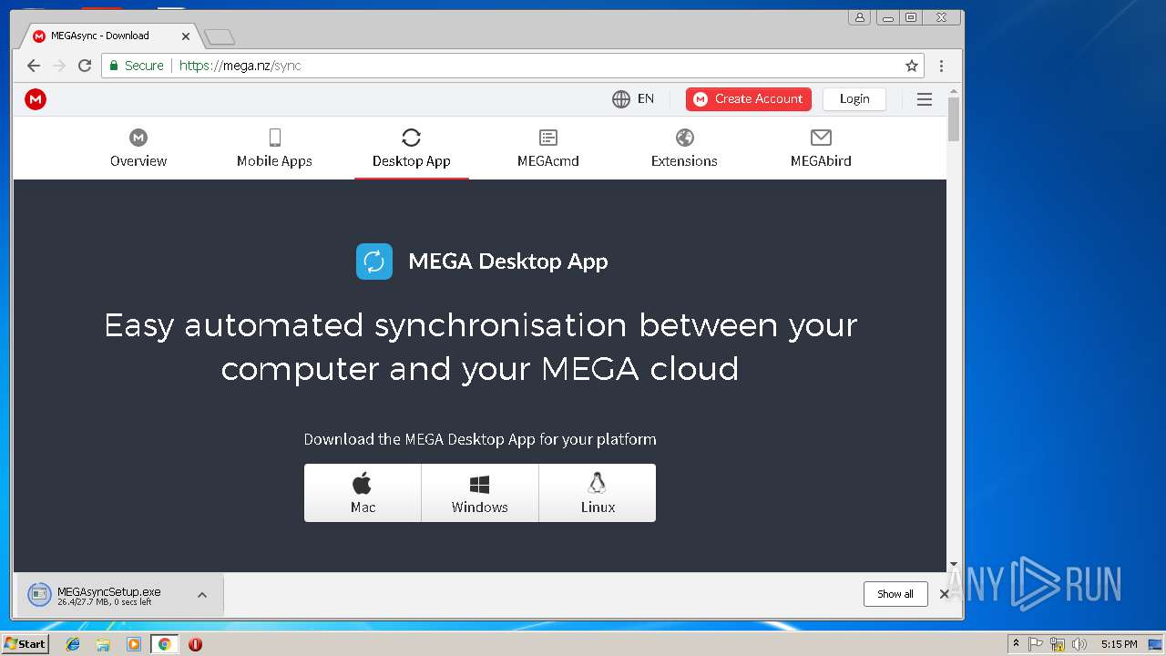The height and width of the screenshot is (656, 1166).
Task: Open a new browser tab
Action: point(220,36)
